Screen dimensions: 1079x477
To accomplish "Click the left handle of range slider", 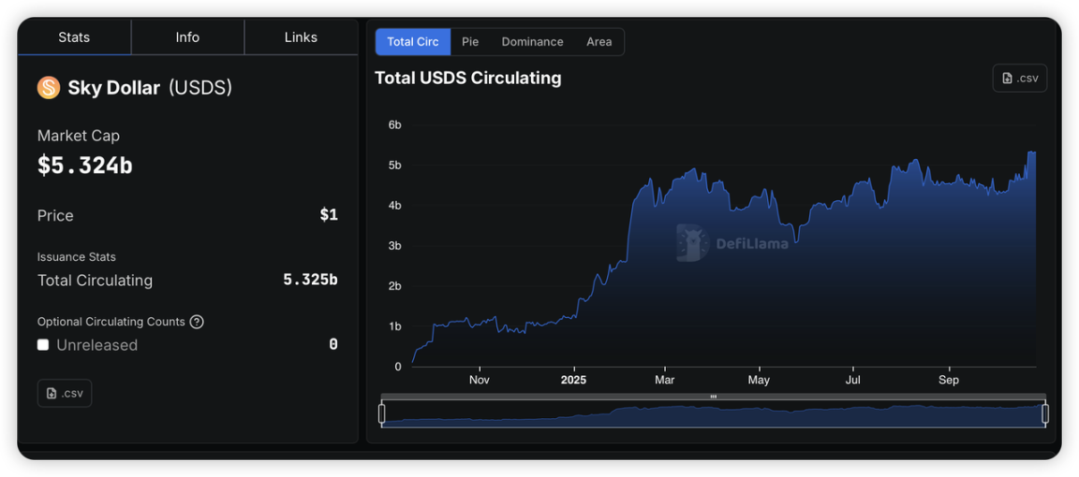I will (382, 413).
